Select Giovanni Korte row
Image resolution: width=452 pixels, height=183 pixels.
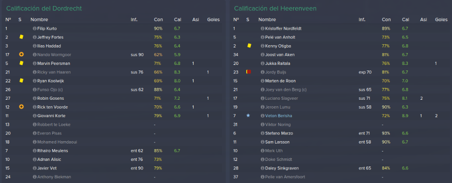coord(113,116)
